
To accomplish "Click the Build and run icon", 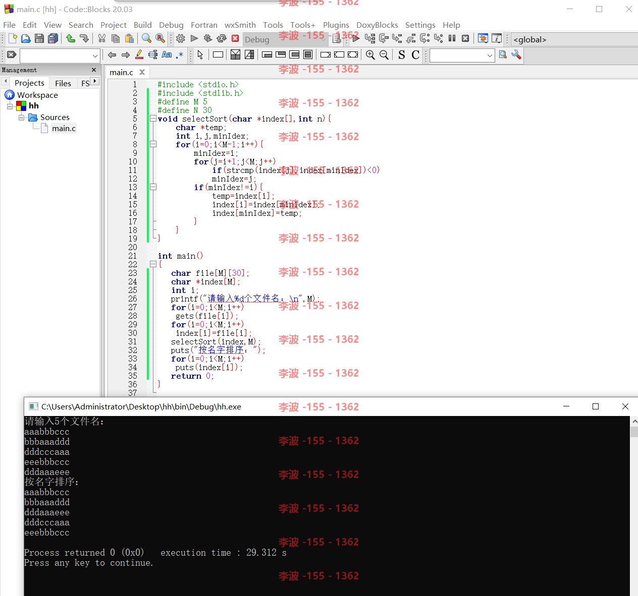I will [208, 38].
